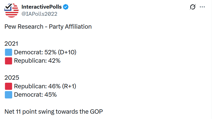Screen dimensions: 214x119
Task: Open the three-dot more options menu
Action: (202, 7)
